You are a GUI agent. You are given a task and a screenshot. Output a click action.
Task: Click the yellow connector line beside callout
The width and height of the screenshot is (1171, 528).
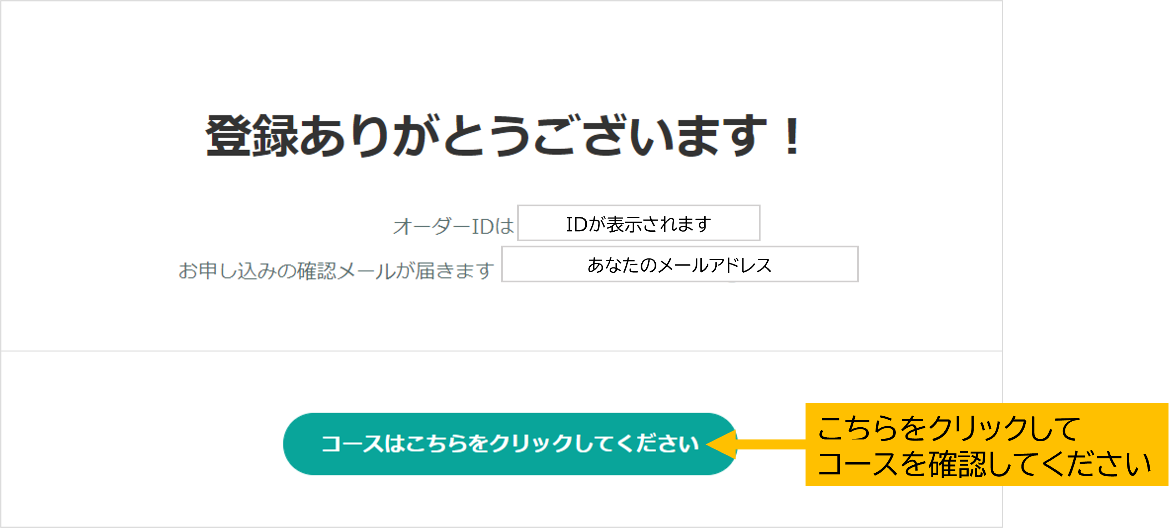(771, 444)
